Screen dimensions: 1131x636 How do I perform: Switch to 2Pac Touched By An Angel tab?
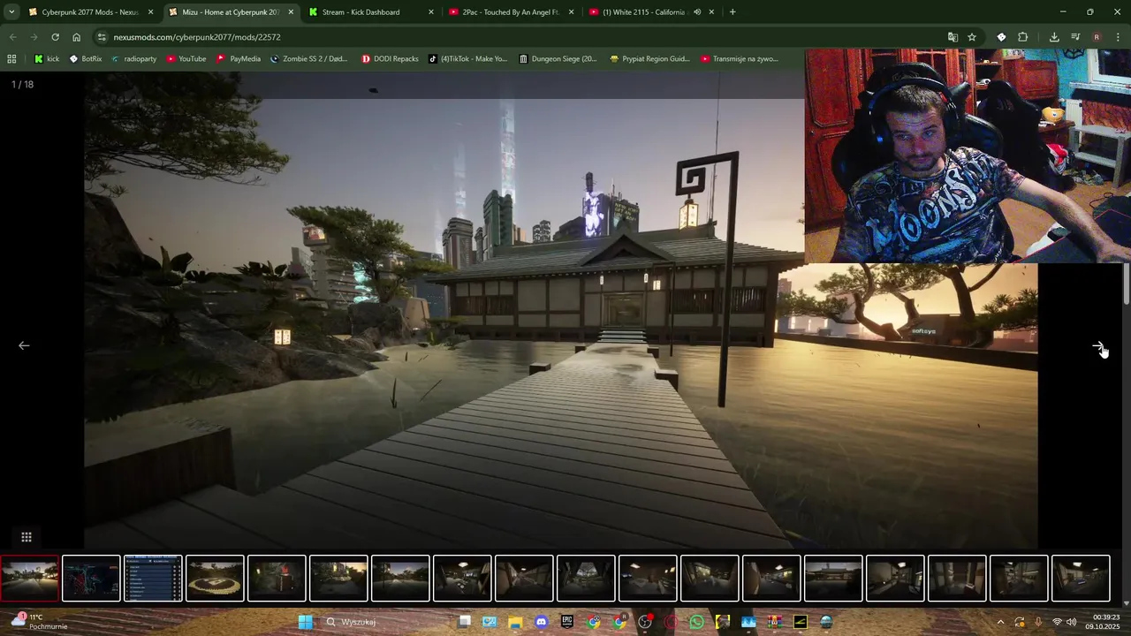click(512, 12)
